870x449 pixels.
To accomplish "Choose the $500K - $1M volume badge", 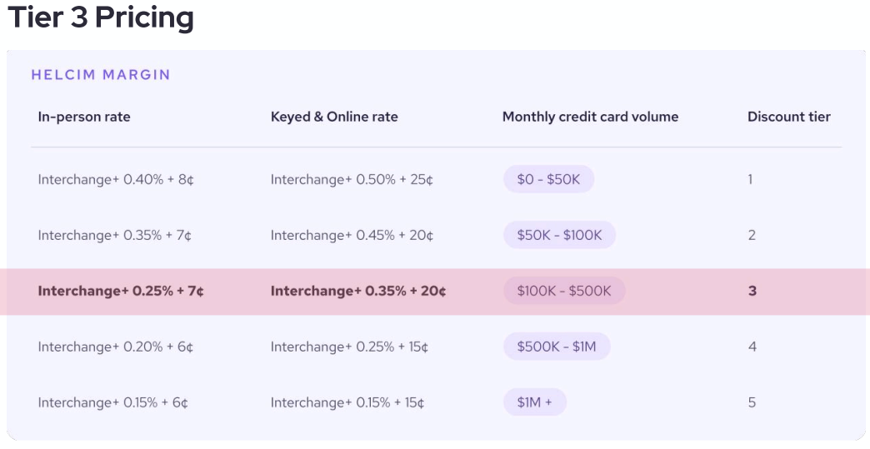I will click(x=557, y=347).
